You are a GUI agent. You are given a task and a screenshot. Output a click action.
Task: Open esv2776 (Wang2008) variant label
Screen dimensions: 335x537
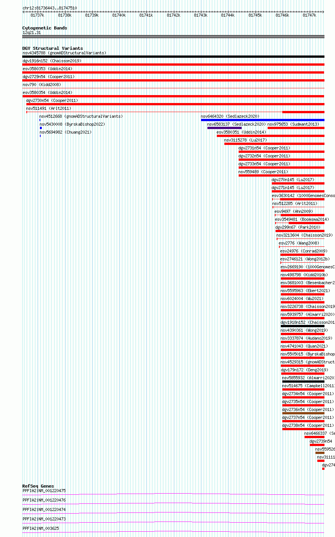[x=299, y=243]
